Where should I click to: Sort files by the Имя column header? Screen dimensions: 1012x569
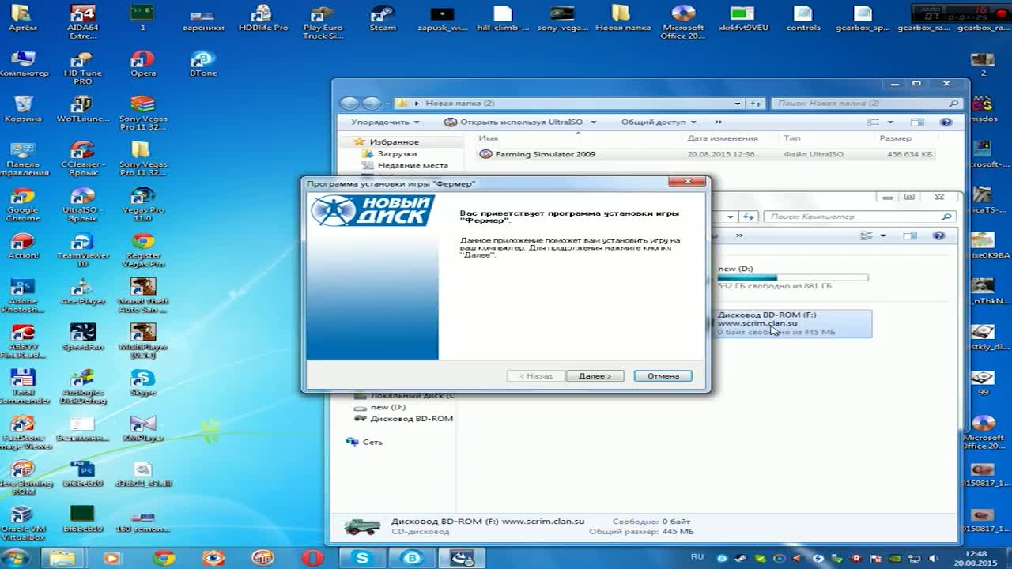(x=489, y=138)
